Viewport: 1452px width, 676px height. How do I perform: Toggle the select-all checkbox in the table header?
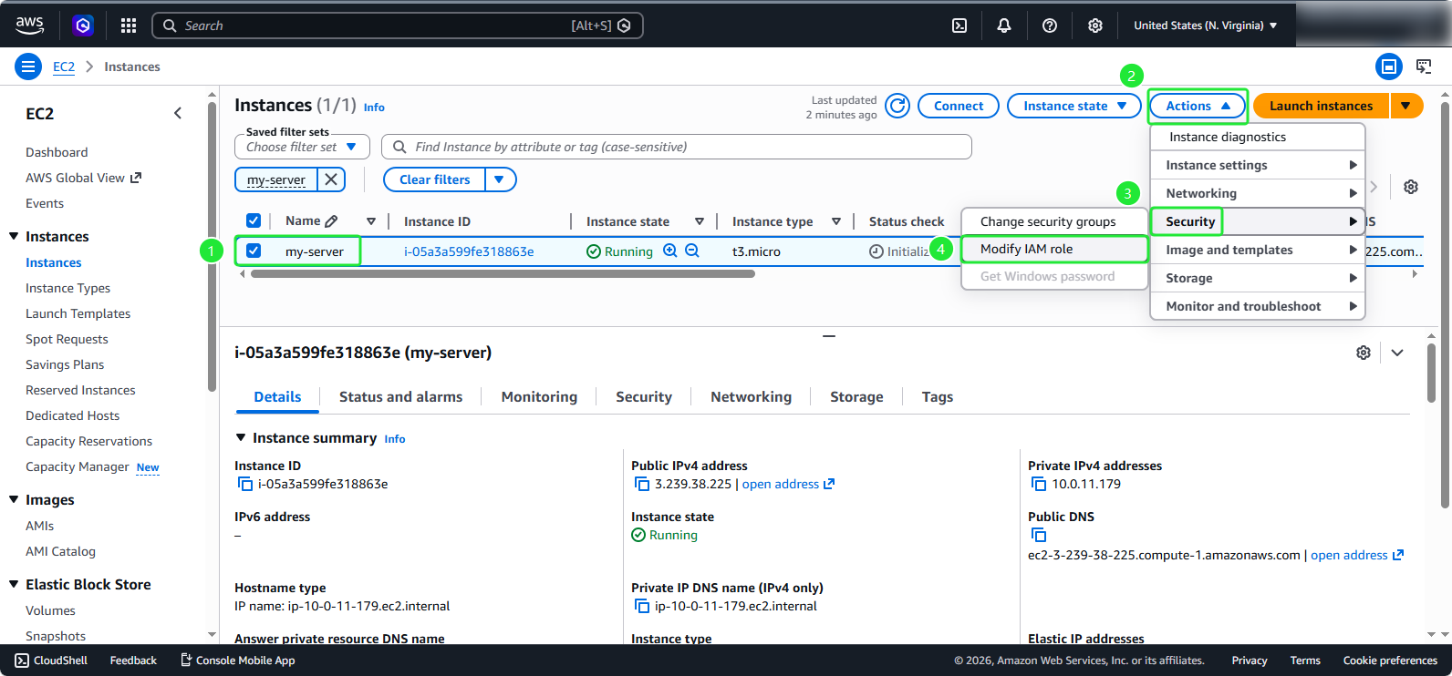(x=254, y=220)
